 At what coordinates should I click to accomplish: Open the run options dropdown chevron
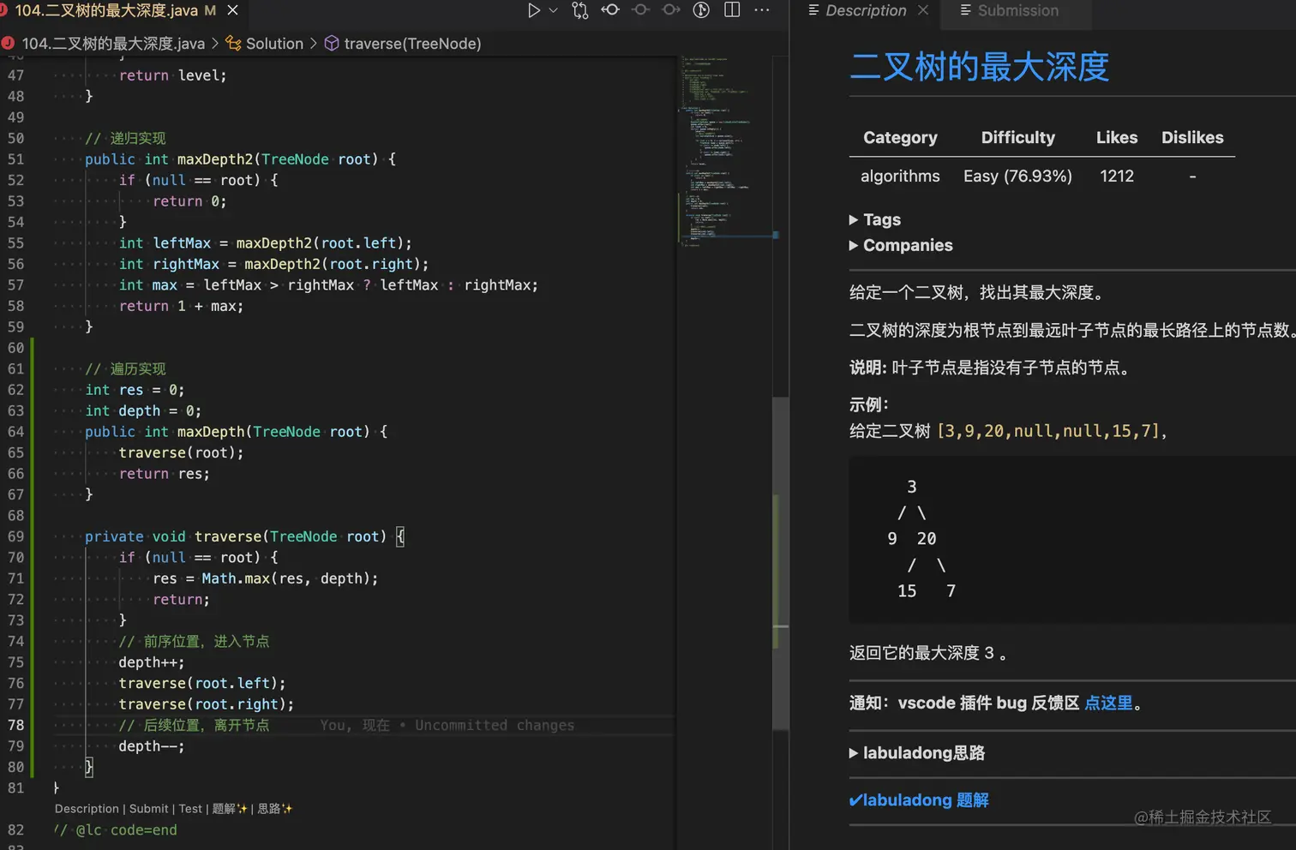pyautogui.click(x=554, y=10)
